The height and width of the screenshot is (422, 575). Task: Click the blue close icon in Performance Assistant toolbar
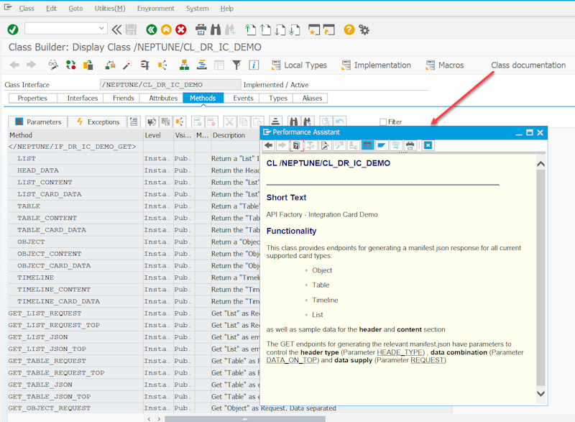[428, 145]
